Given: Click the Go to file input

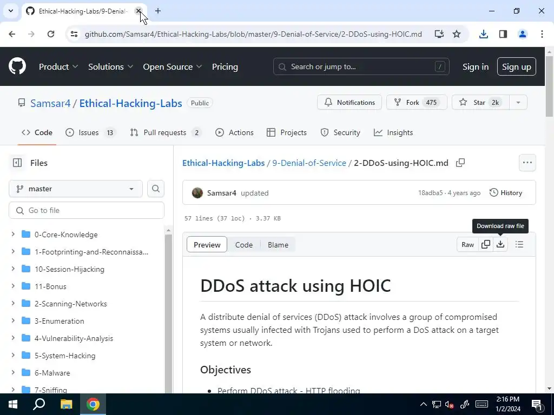Looking at the screenshot, I should [x=87, y=210].
